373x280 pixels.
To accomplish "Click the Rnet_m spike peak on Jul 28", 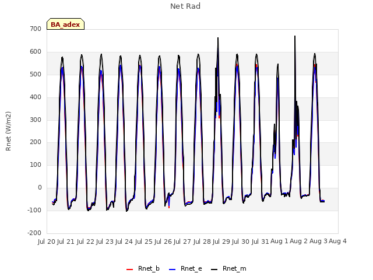I will tap(218, 38).
